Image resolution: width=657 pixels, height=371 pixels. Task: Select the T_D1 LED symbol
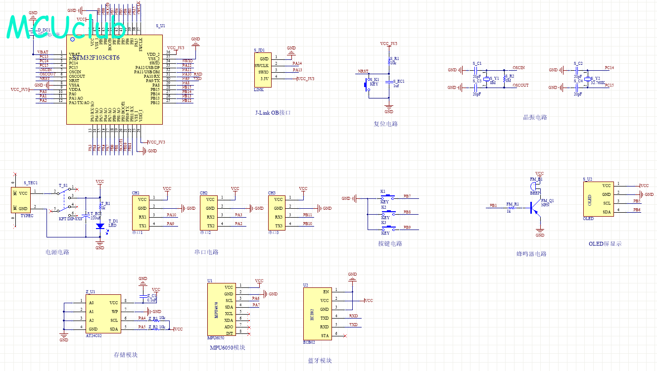click(100, 226)
